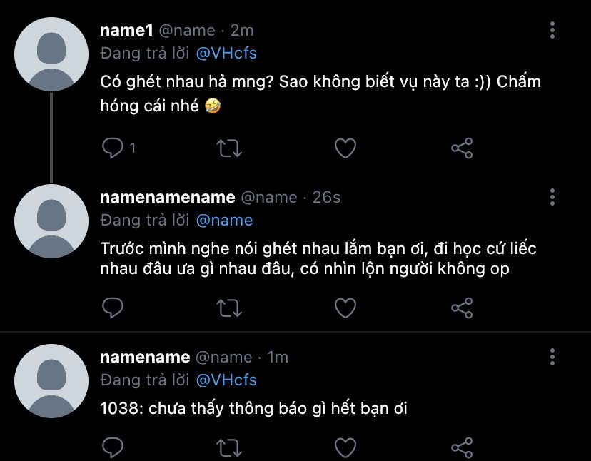Open @VHcfs mention in name1's tweet
The image size is (591, 461).
(x=226, y=53)
